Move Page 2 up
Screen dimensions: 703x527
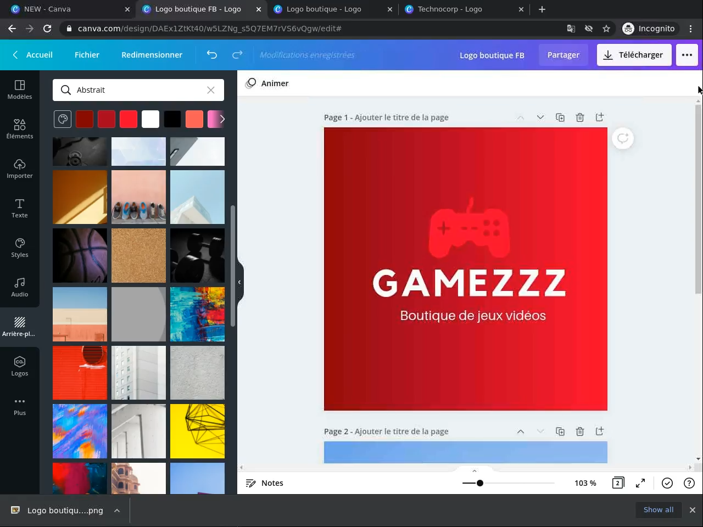tap(521, 431)
